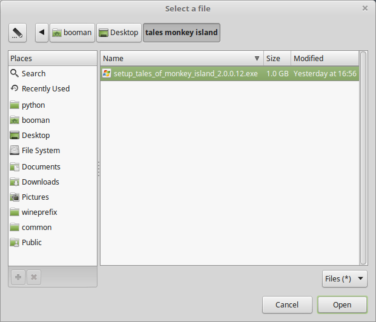The image size is (376, 322).
Task: Click the back arrow in path bar
Action: click(x=42, y=33)
